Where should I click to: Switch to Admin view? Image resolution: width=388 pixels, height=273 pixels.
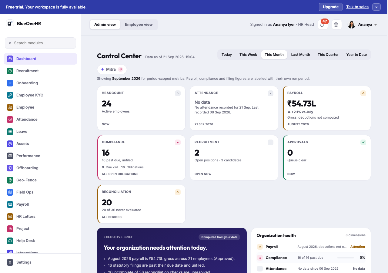(x=105, y=25)
